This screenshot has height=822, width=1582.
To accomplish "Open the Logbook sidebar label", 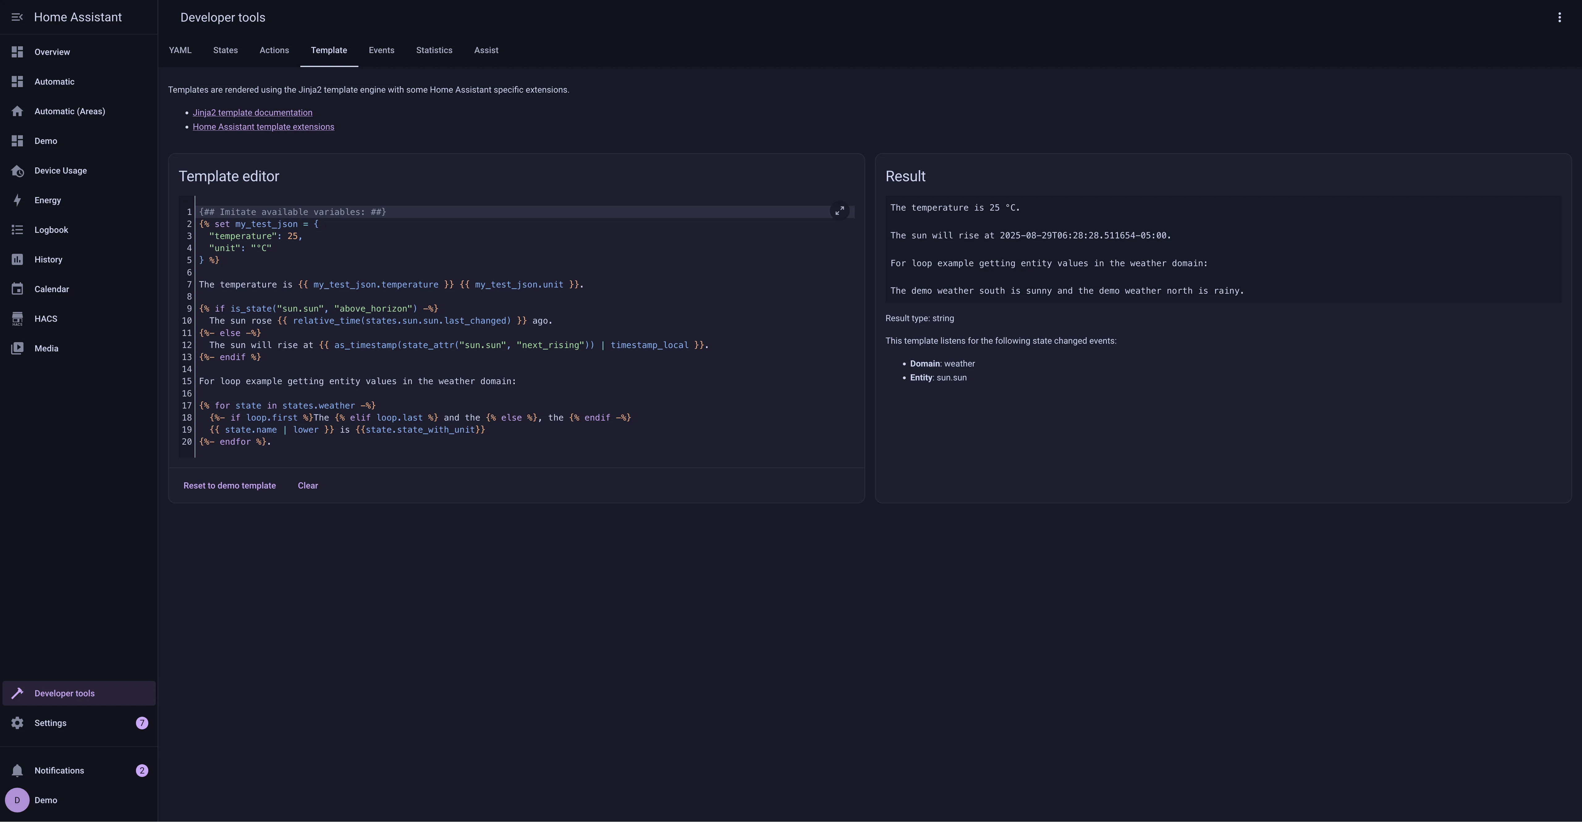I will coord(51,230).
